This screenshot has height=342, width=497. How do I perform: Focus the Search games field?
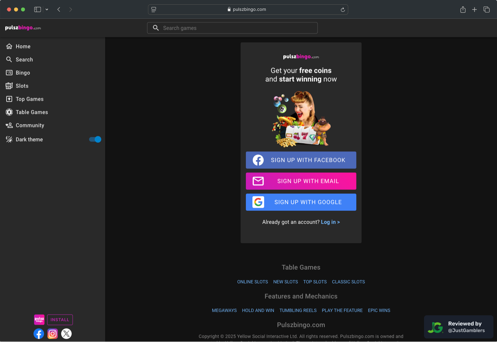click(232, 28)
